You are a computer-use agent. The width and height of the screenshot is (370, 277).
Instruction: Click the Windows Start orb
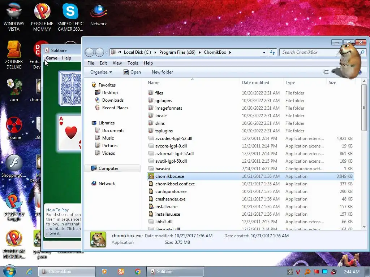pyautogui.click(x=9, y=271)
